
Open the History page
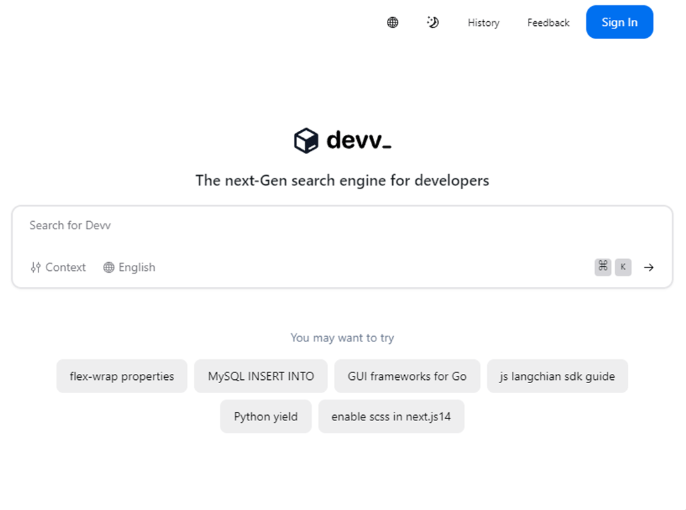click(483, 23)
